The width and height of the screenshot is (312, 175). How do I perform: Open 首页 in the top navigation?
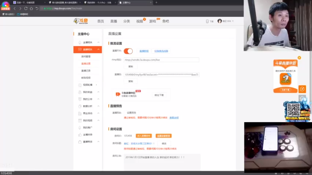[x=101, y=21]
